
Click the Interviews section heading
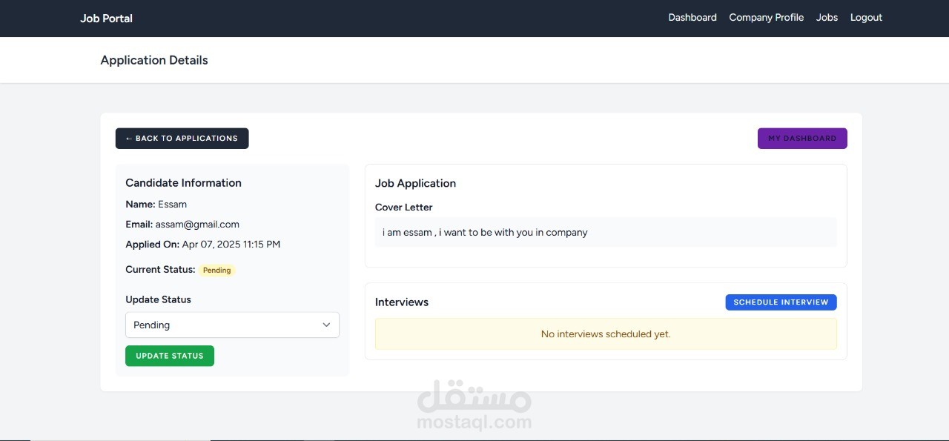point(402,302)
